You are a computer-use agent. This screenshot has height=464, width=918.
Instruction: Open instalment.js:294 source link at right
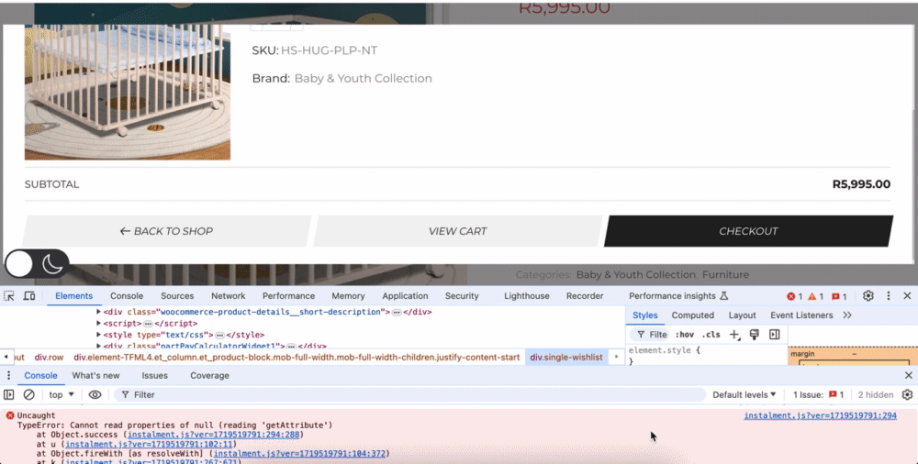pos(820,415)
